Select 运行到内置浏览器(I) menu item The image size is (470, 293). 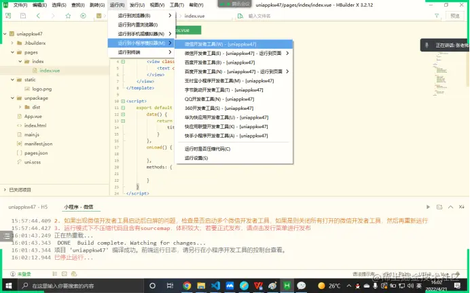(x=141, y=25)
